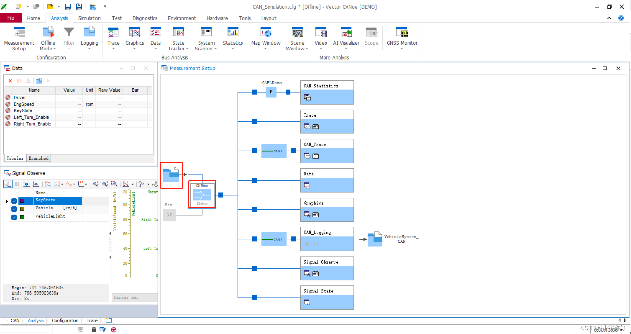Image resolution: width=631 pixels, height=334 pixels.
Task: Switch to the Branched tab
Action: [x=38, y=158]
